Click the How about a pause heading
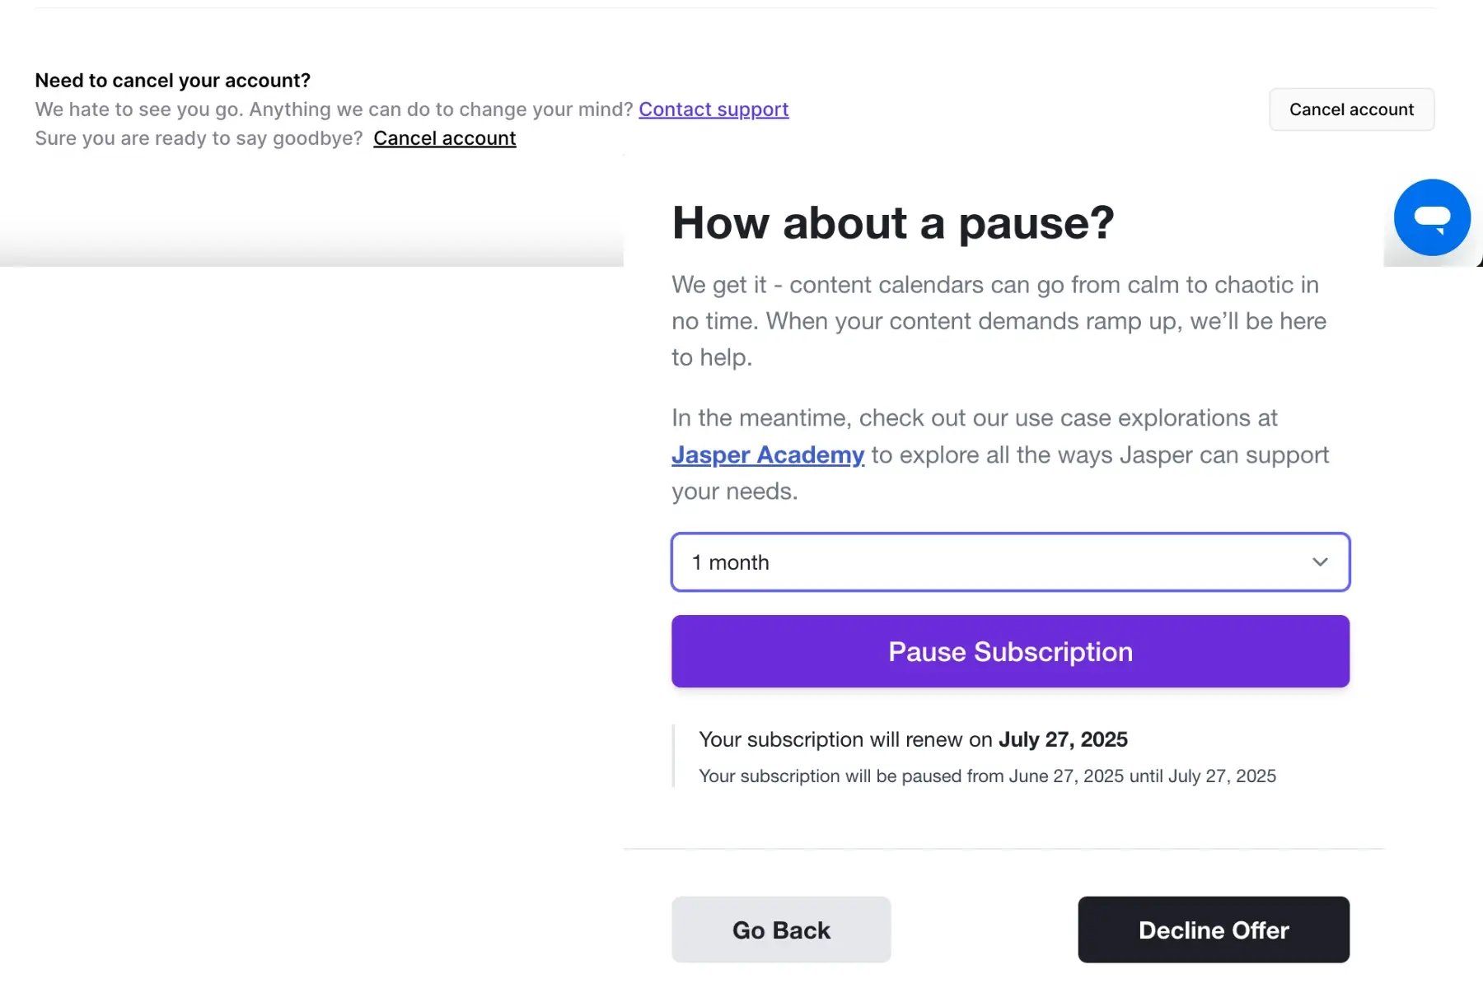This screenshot has height=988, width=1483. coord(892,222)
